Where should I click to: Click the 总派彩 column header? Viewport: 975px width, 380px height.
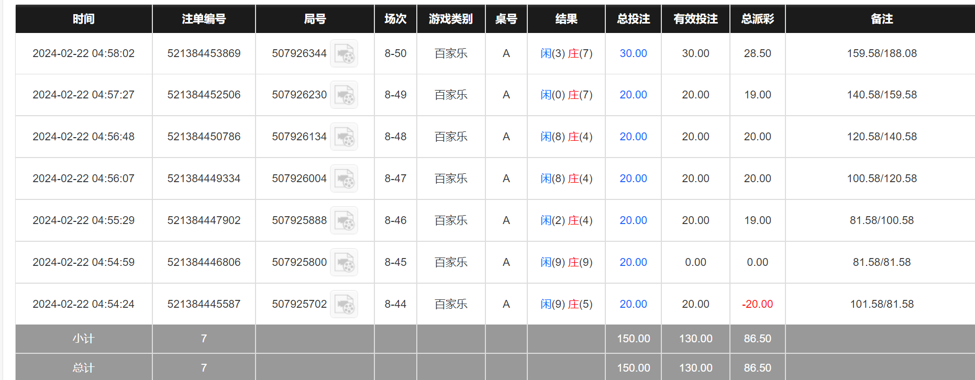click(x=757, y=19)
